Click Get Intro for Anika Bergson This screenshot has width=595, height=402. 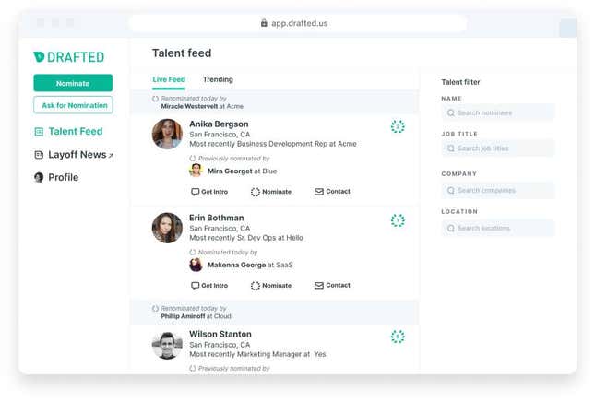tap(209, 192)
